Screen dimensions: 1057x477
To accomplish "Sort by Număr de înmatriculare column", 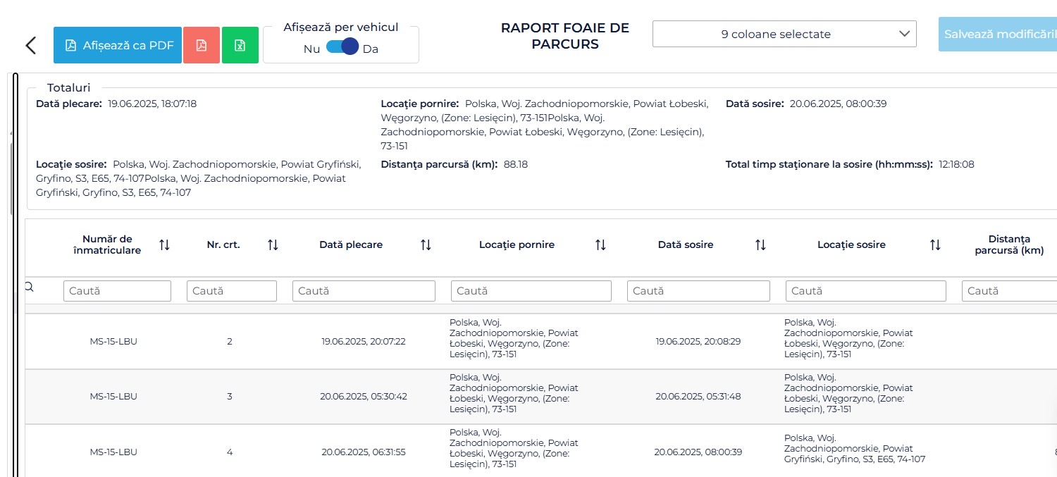I will coord(164,245).
